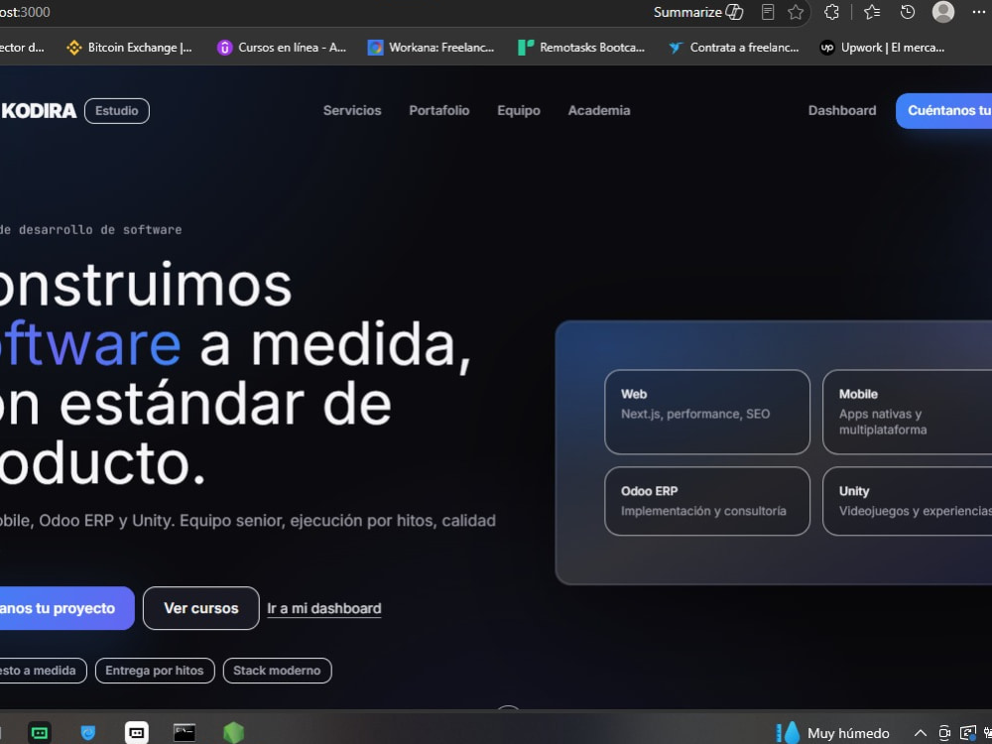Open the browser Extensions puzzle icon
Image resolution: width=992 pixels, height=744 pixels.
[832, 12]
